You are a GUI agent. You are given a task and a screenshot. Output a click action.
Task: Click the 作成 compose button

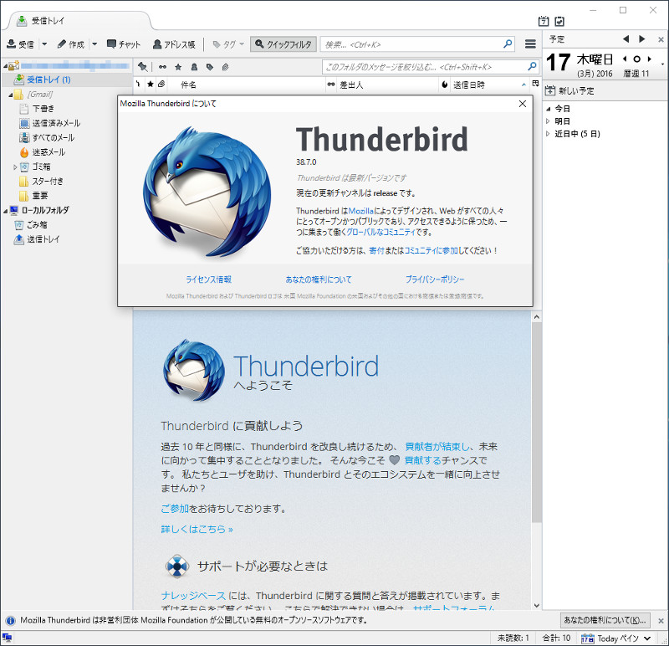click(x=71, y=44)
